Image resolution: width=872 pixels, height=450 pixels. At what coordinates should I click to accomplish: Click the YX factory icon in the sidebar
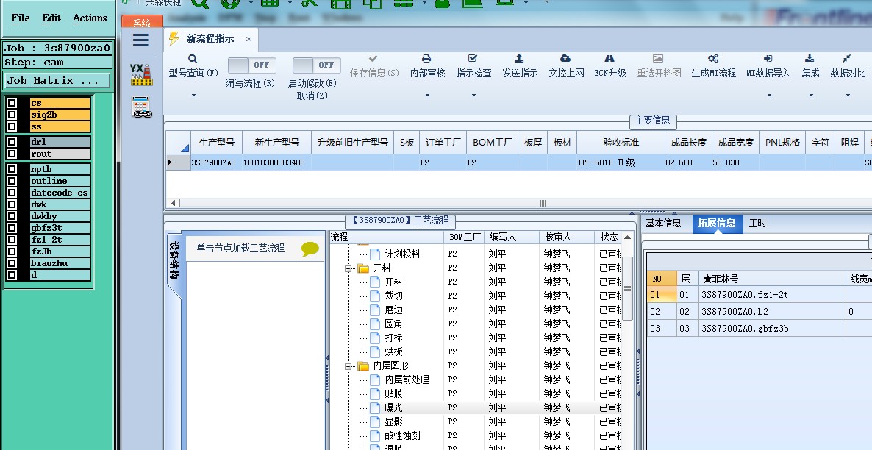tap(141, 74)
